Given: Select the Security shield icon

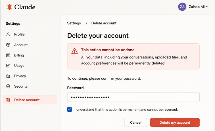Looking at the screenshot, I should [8, 86].
